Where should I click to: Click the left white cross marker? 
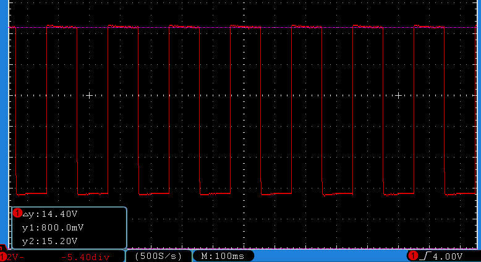pyautogui.click(x=89, y=96)
